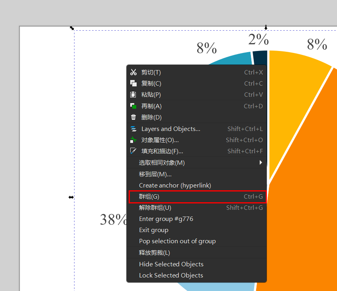Click Hide Selected Objects
Screen dimensions: 337x291
point(171,264)
